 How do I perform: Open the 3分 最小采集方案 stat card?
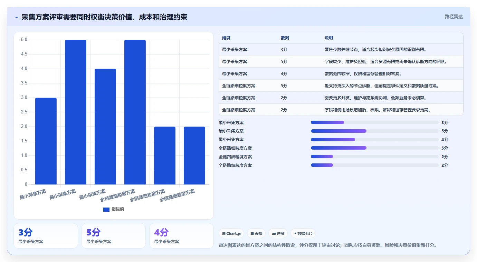[46, 236]
